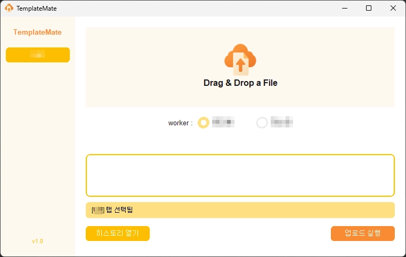Click the blurred label of the second worker option

pos(282,122)
